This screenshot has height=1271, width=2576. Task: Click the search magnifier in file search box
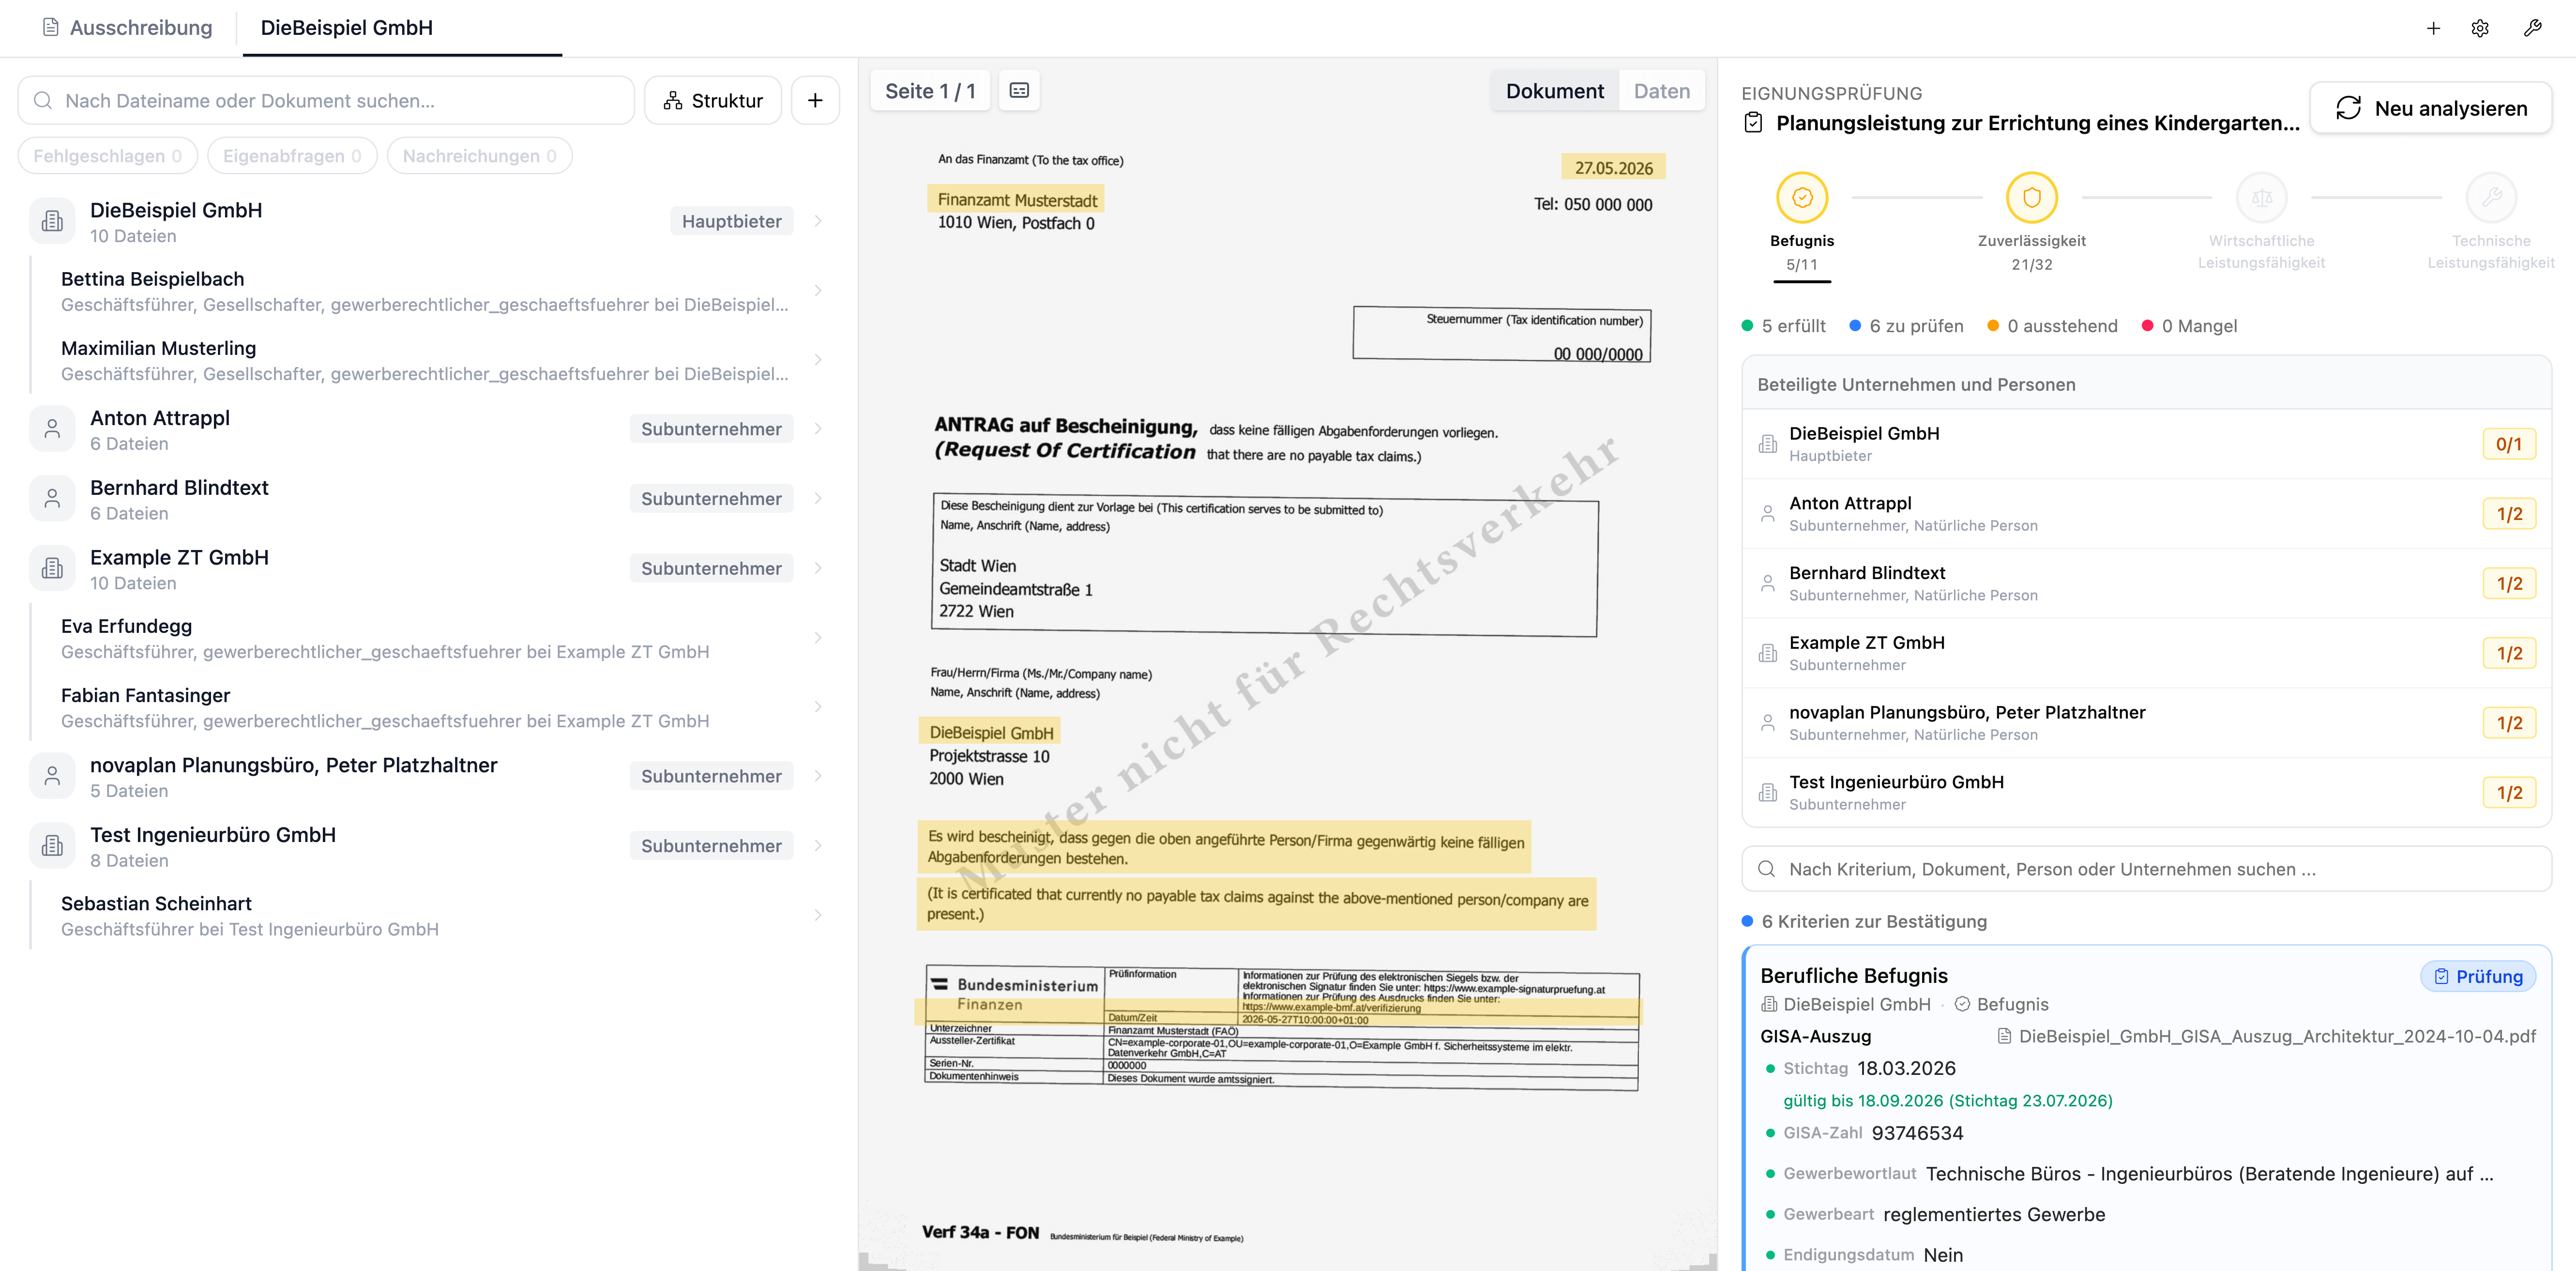tap(43, 100)
